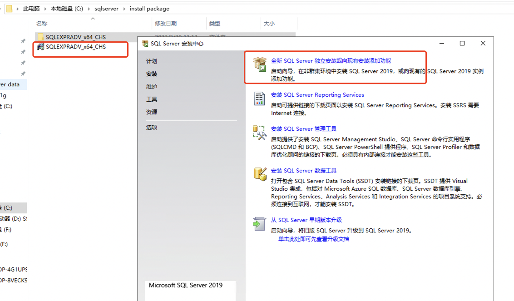Click the new standalone installation box icon
514x301 pixels.
[x=260, y=64]
